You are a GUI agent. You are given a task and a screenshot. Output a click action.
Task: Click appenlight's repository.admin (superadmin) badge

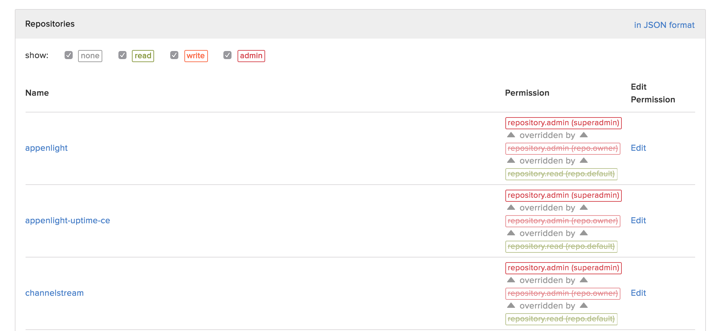click(x=563, y=123)
